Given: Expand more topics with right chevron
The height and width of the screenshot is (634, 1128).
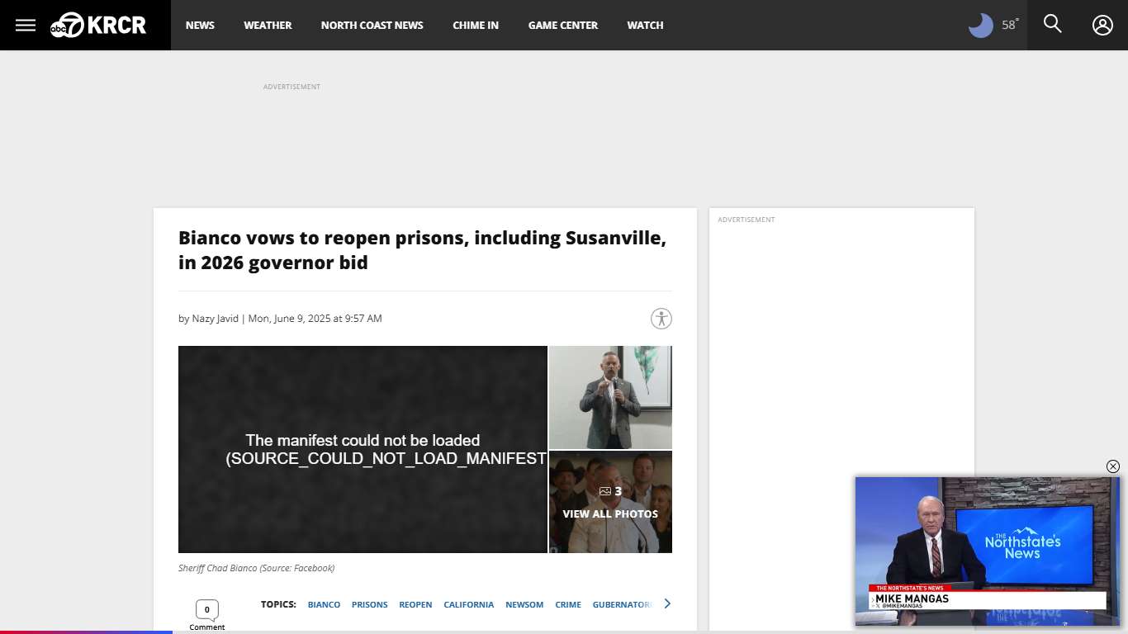Looking at the screenshot, I should [667, 603].
